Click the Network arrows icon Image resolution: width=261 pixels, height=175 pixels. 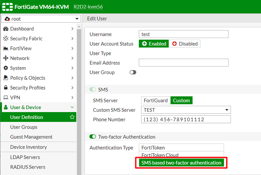(6, 58)
